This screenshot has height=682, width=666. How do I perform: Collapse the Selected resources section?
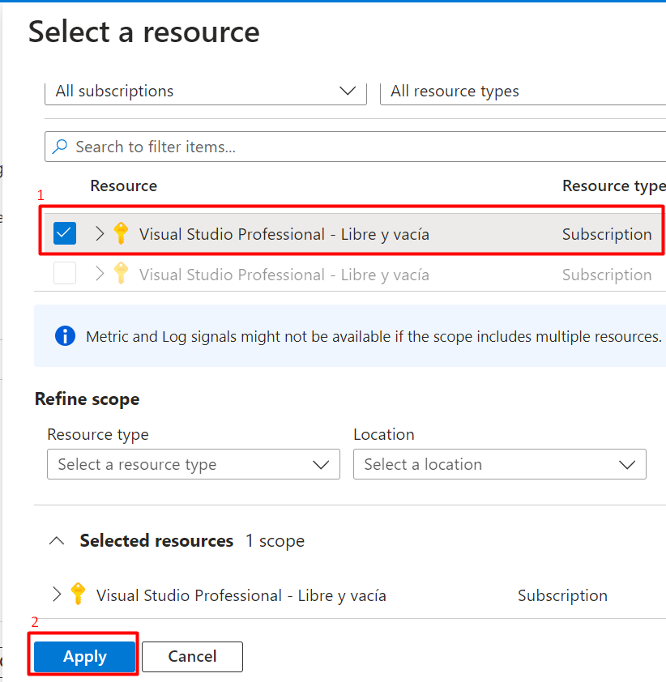click(57, 541)
